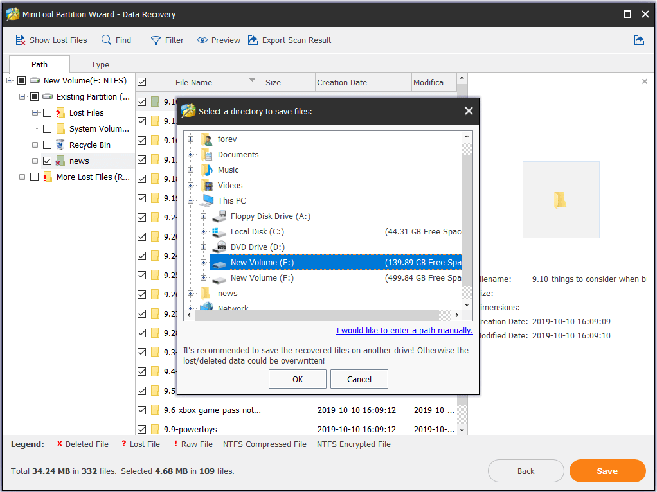The image size is (657, 492).
Task: Select the Videos folder in dialog
Action: [222, 185]
